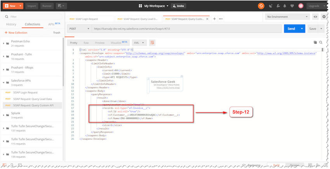Click the search response icon
The image size is (330, 169).
tap(321, 42)
